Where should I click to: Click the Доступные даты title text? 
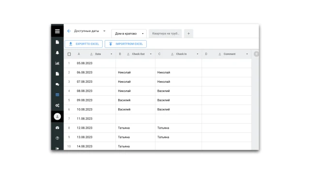coord(87,31)
